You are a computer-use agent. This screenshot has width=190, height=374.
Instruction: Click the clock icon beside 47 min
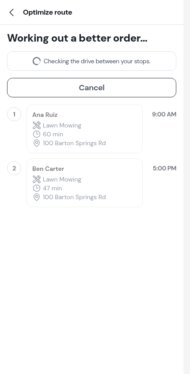click(36, 188)
